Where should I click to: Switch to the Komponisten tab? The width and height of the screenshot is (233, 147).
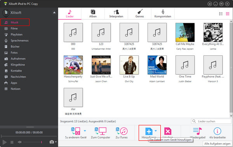point(163,14)
